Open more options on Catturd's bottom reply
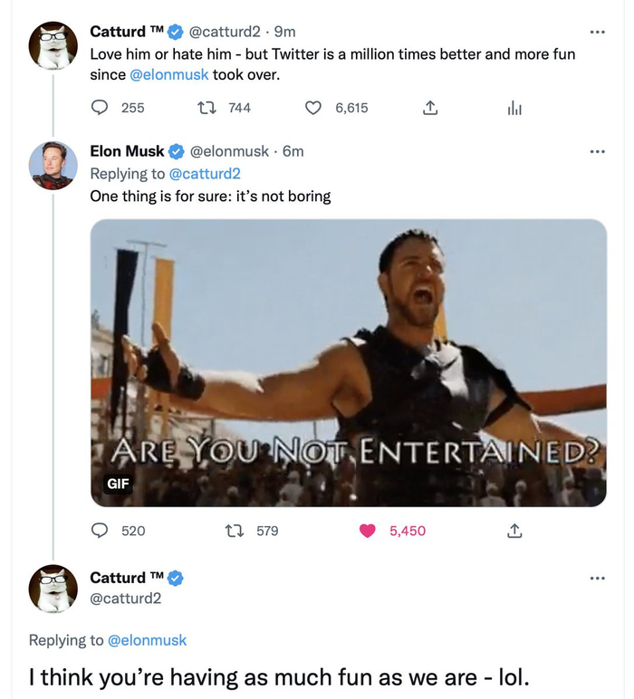This screenshot has width=634, height=699. point(595,578)
